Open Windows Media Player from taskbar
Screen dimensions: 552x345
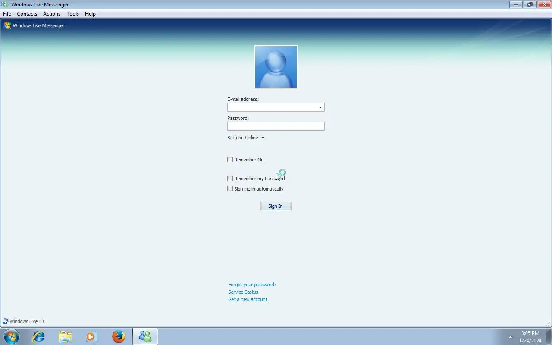click(x=91, y=336)
